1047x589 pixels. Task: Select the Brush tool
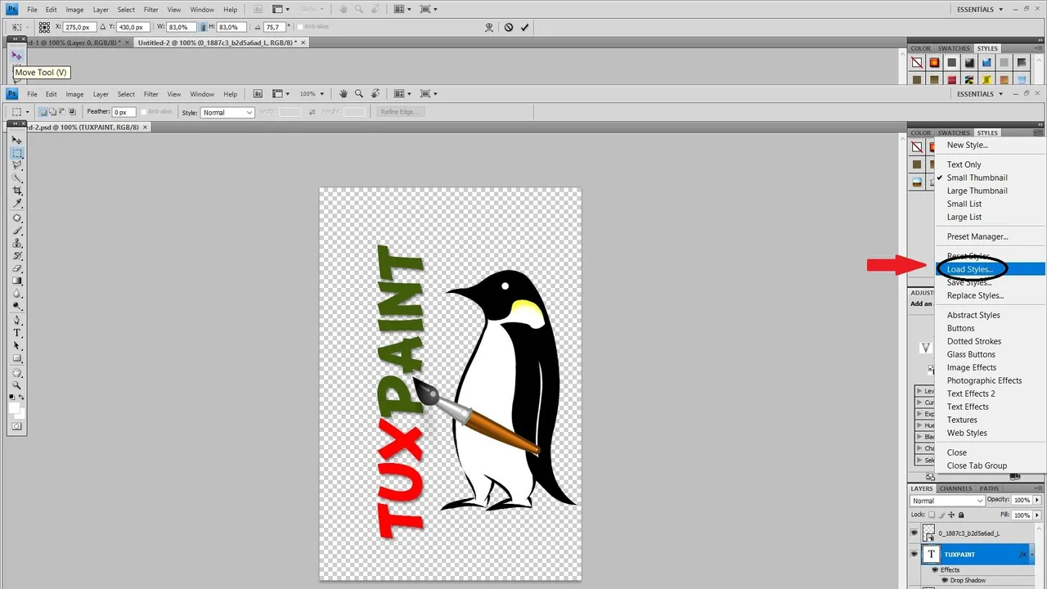point(17,231)
